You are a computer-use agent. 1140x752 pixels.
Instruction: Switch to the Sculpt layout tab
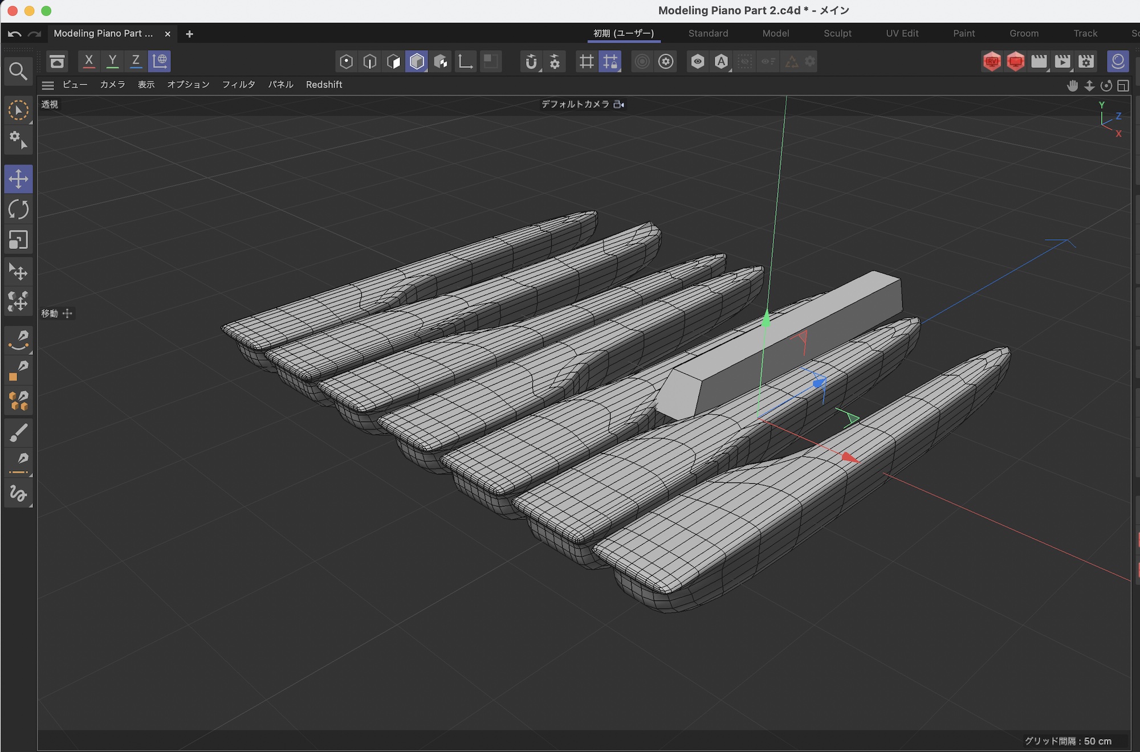pos(837,33)
